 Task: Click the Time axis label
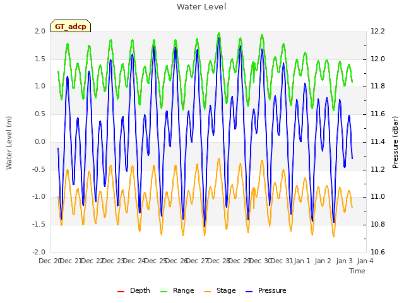(357, 271)
